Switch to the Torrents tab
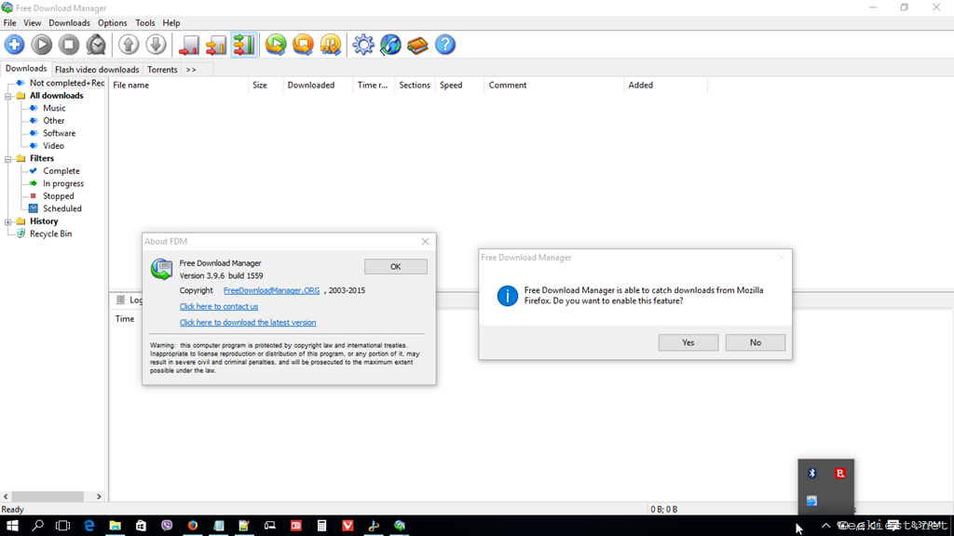The image size is (954, 536). [162, 70]
